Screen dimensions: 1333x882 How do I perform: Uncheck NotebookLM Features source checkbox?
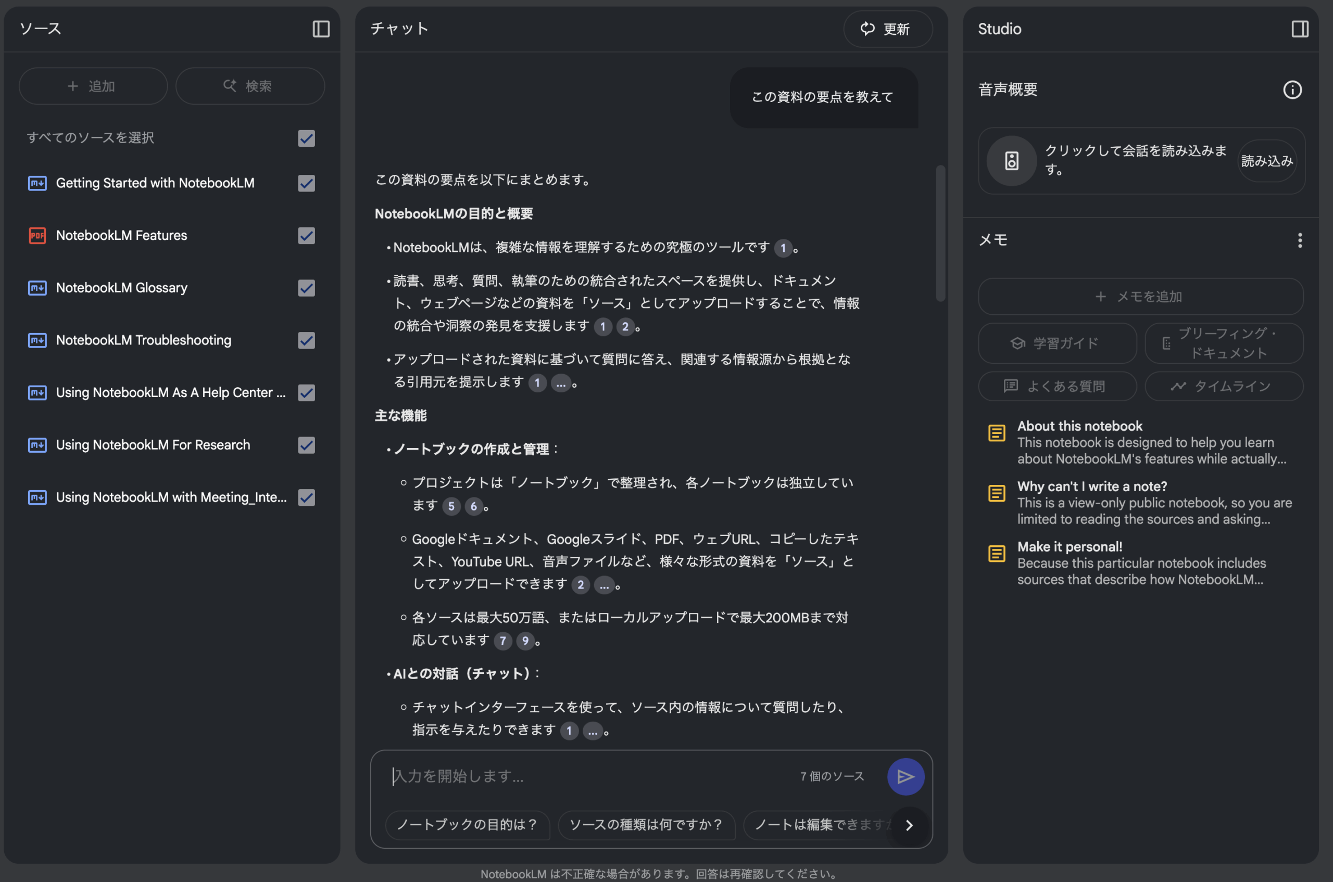click(x=306, y=236)
